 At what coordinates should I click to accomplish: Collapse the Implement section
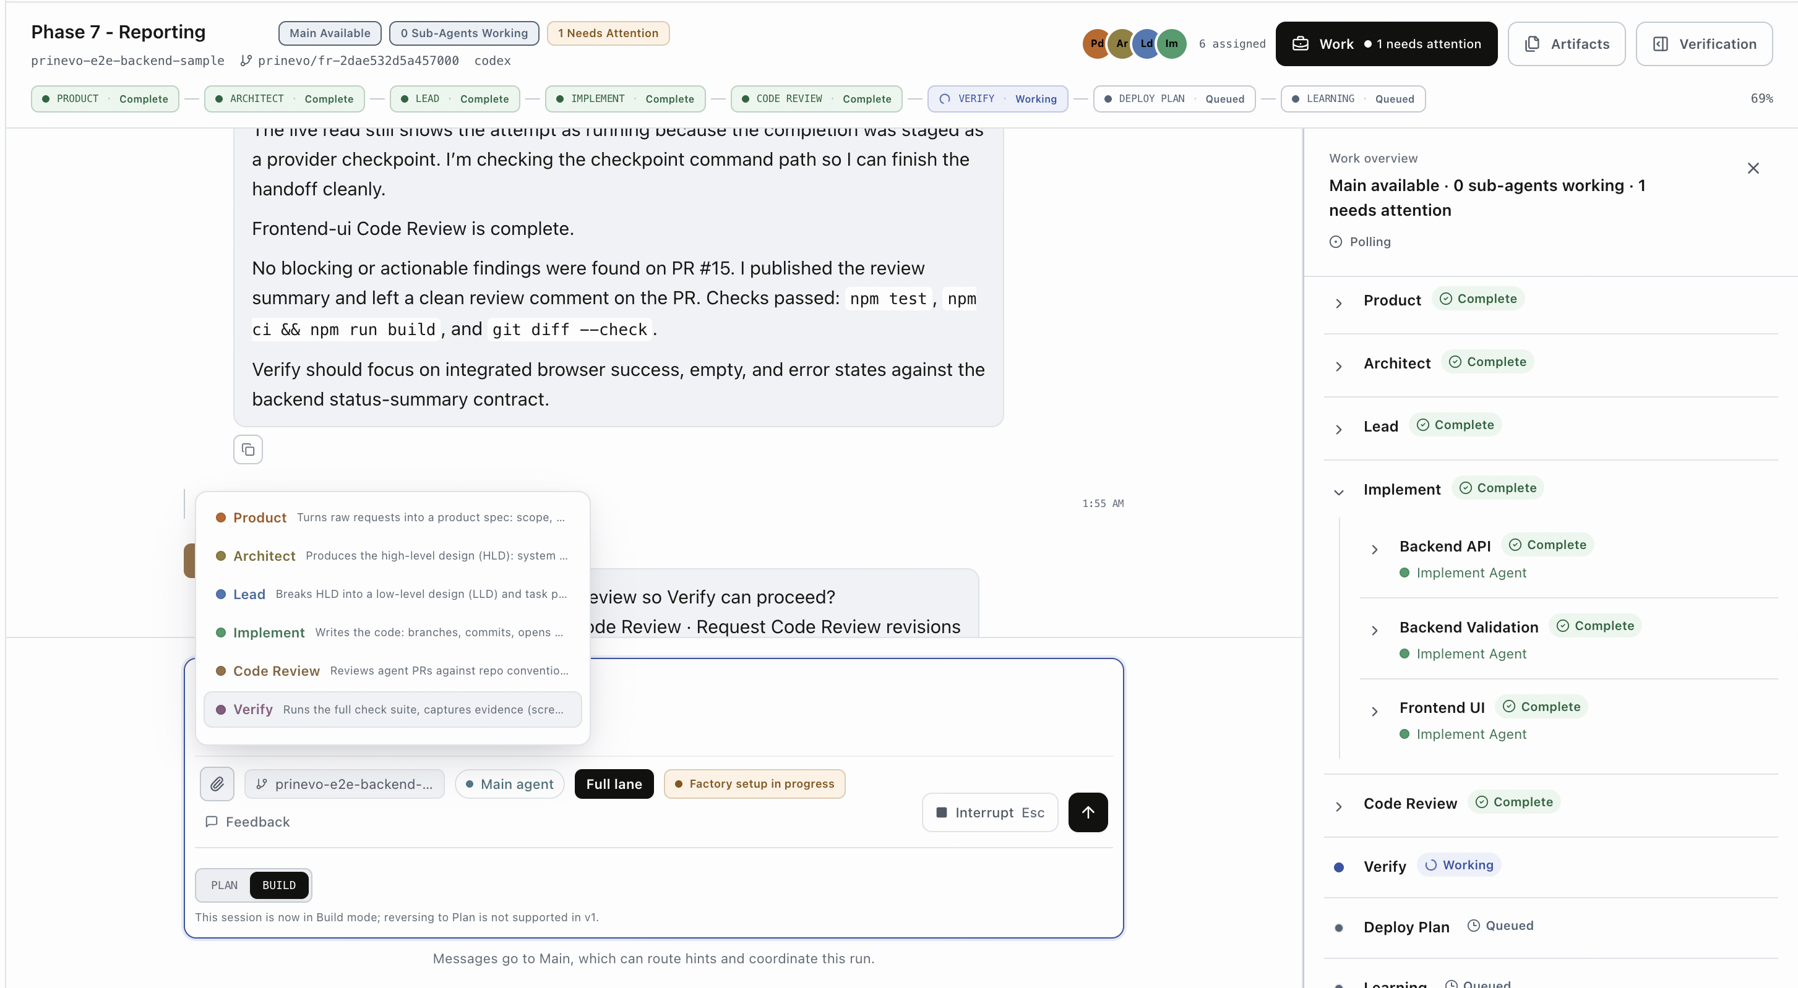pos(1339,492)
